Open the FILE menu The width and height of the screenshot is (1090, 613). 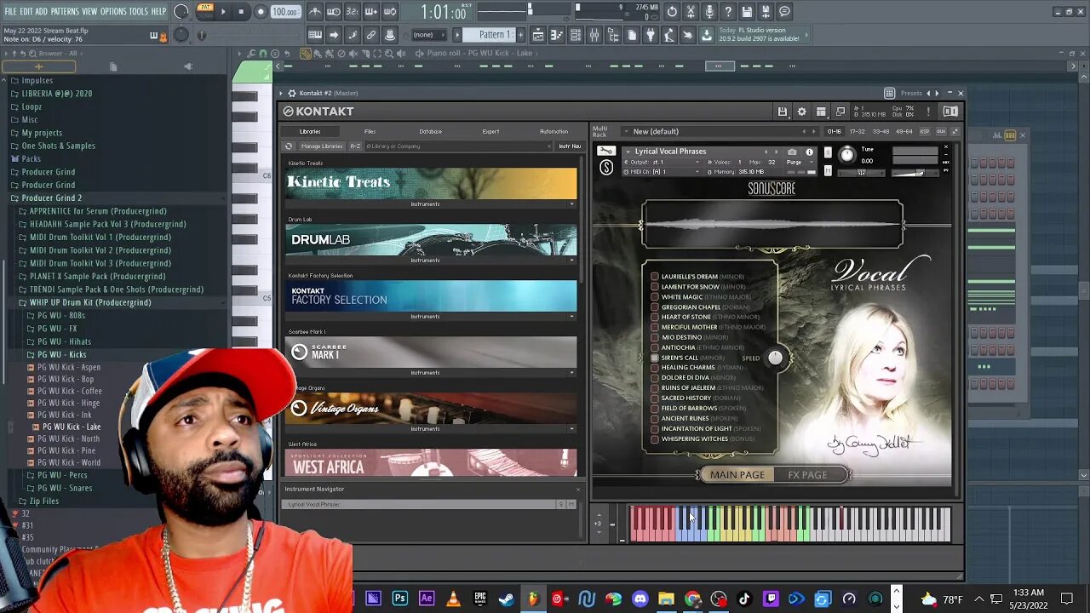10,12
